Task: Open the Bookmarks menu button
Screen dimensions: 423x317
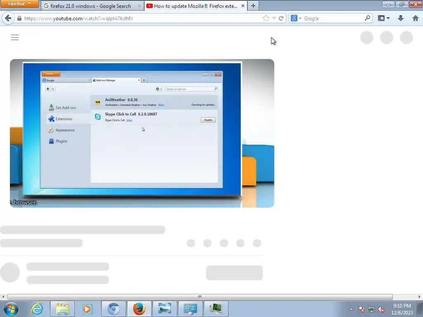Action: pyautogui.click(x=384, y=18)
